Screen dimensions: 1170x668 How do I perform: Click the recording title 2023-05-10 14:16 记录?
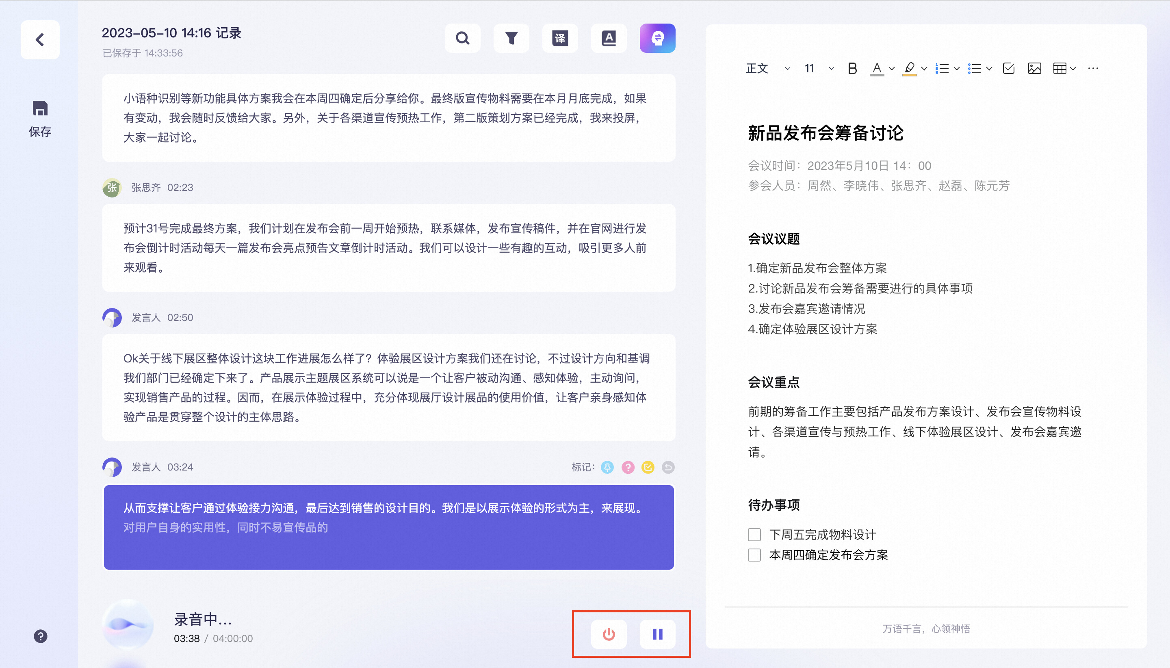pos(171,33)
